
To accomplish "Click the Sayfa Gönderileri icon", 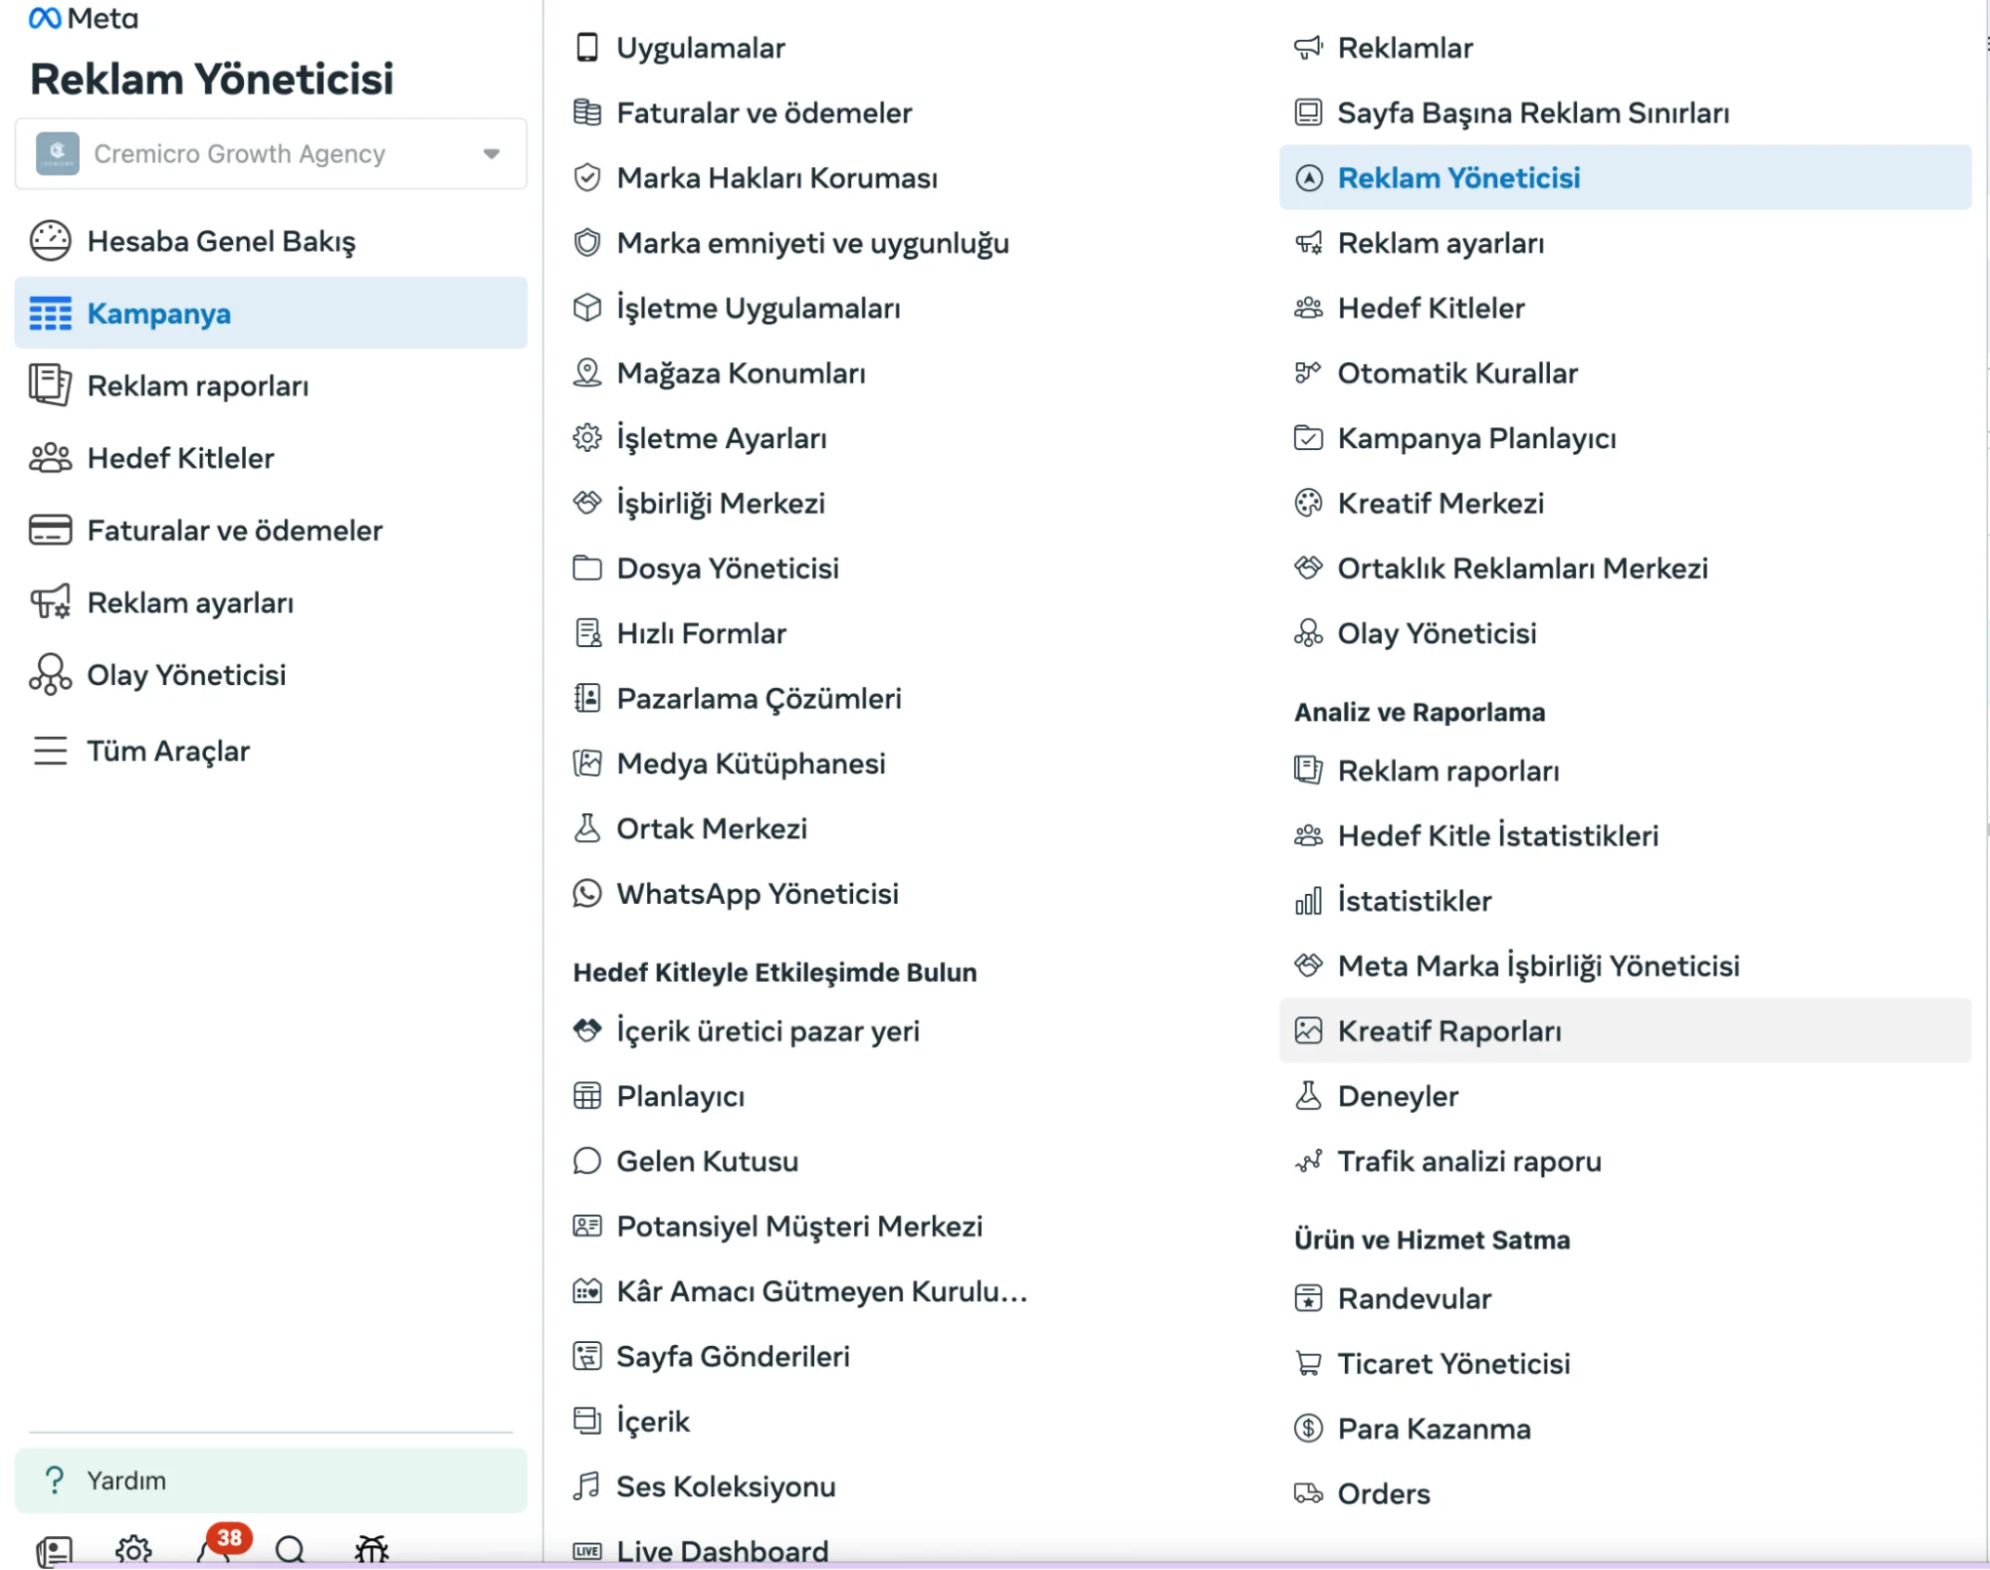I will 587,1356.
